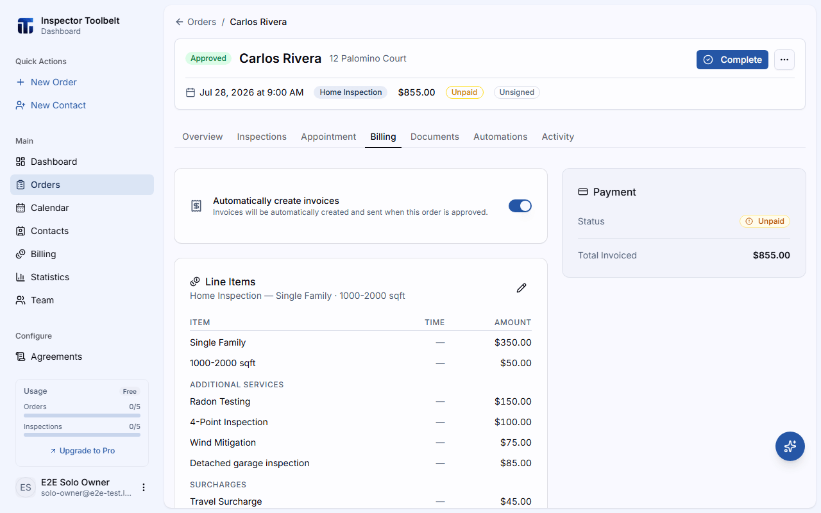This screenshot has width=821, height=513.
Task: Open Team from the sidebar
Action: (x=82, y=300)
